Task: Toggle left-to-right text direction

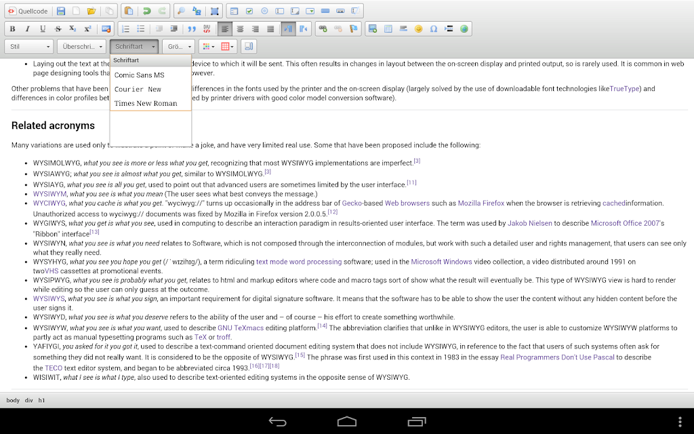Action: pos(288,28)
